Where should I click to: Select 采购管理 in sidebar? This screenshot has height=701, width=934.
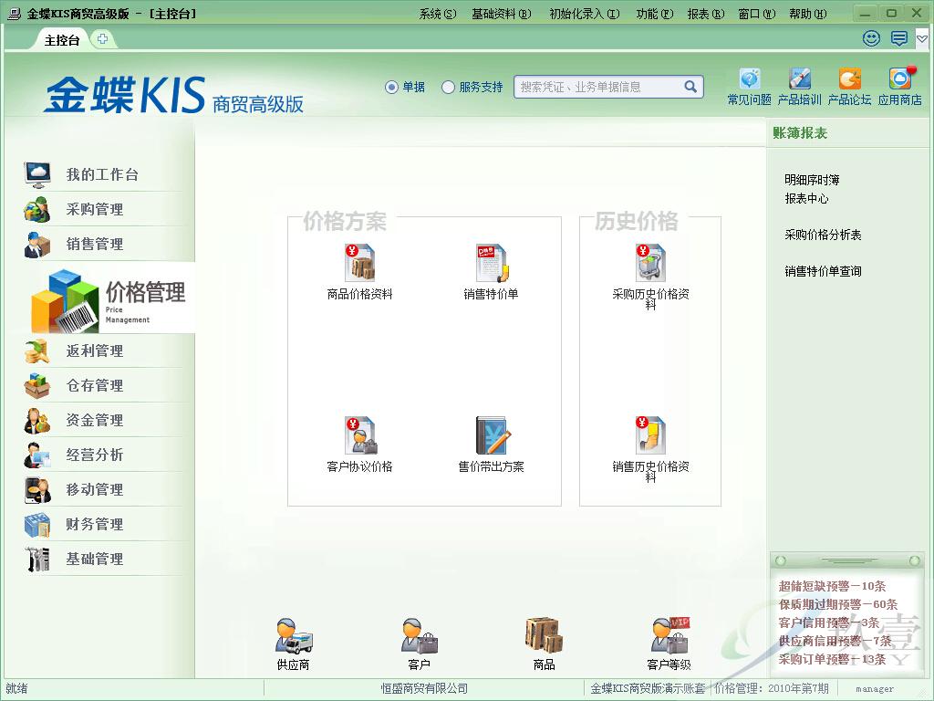coord(102,209)
